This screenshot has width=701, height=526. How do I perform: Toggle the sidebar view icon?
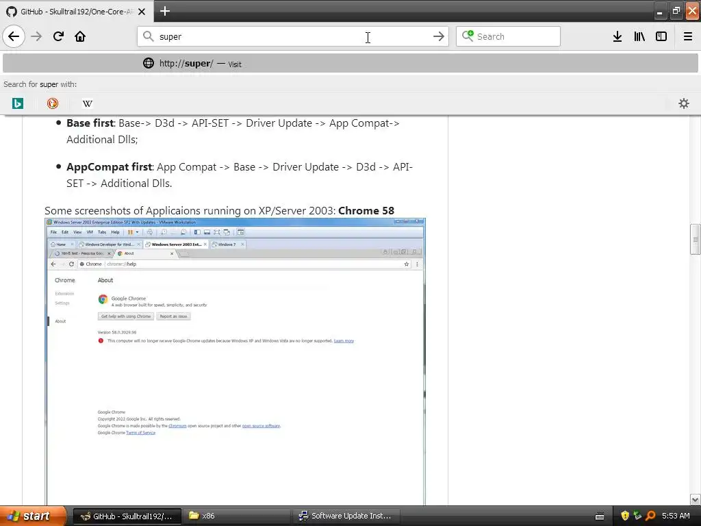click(x=661, y=36)
